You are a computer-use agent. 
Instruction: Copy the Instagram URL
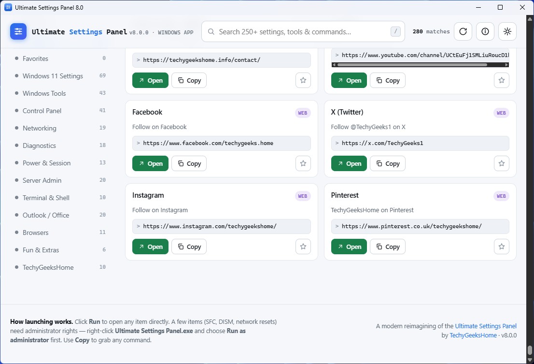coord(189,247)
